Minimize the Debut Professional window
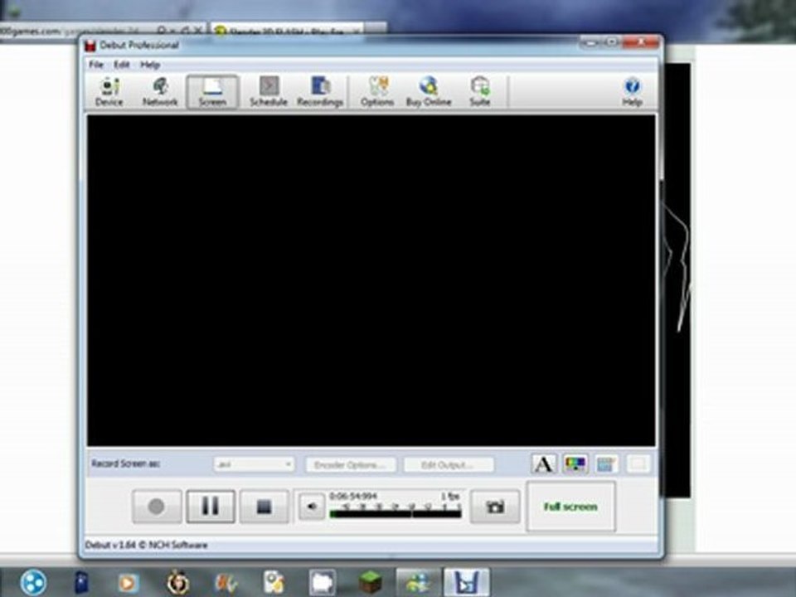This screenshot has width=796, height=597. (x=590, y=42)
